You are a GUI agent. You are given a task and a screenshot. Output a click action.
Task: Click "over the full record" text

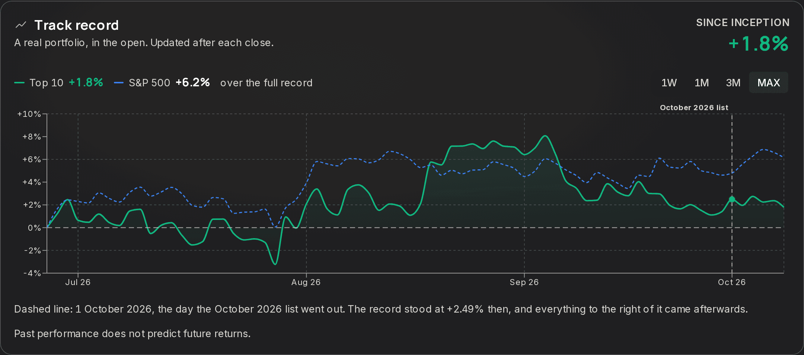[x=266, y=83]
